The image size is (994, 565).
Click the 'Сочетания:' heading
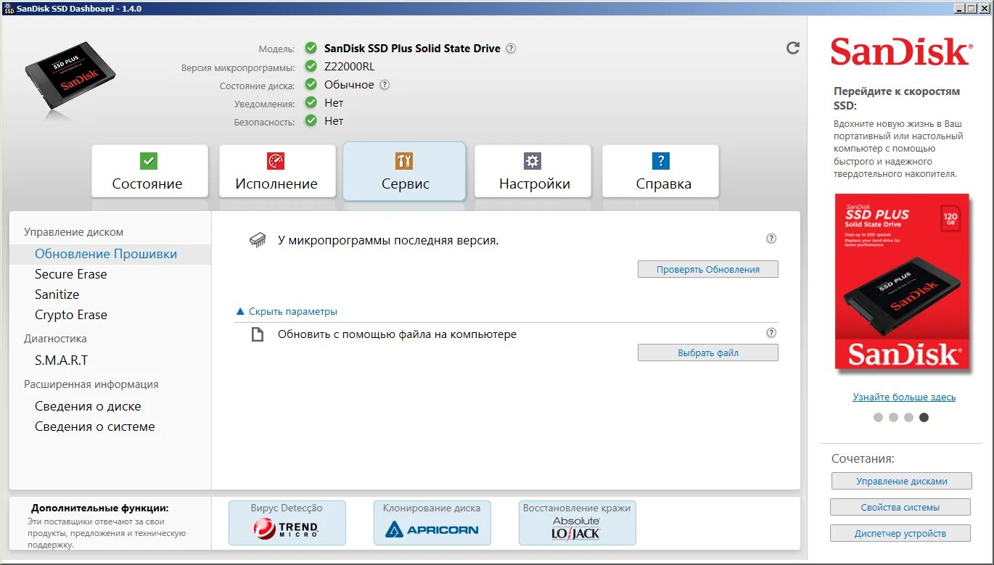pos(863,458)
